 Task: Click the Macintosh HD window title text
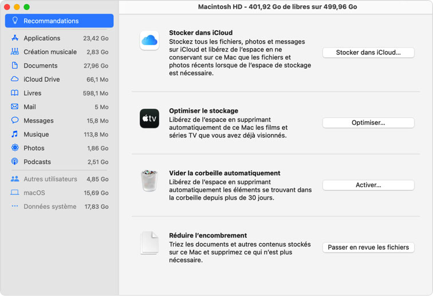[277, 7]
